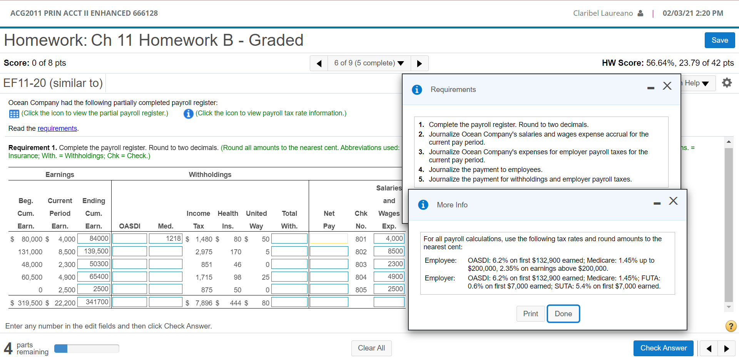
Task: Click Print in the More Info popup
Action: (x=531, y=314)
